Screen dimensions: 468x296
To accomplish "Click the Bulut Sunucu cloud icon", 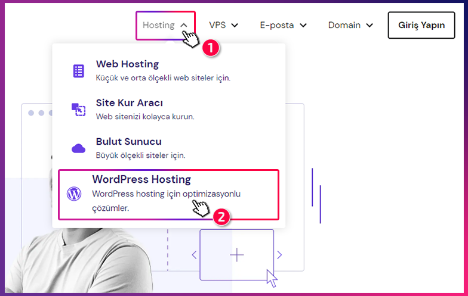I will [x=79, y=148].
